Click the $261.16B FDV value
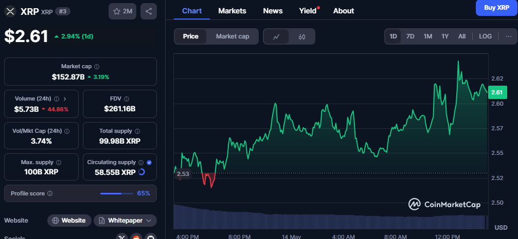 click(119, 109)
